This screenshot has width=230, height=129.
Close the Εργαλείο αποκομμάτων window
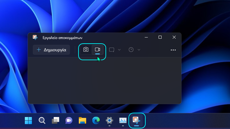pos(174,37)
